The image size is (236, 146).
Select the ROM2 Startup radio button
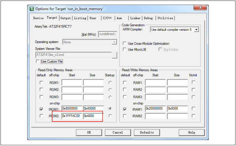click(x=110, y=90)
